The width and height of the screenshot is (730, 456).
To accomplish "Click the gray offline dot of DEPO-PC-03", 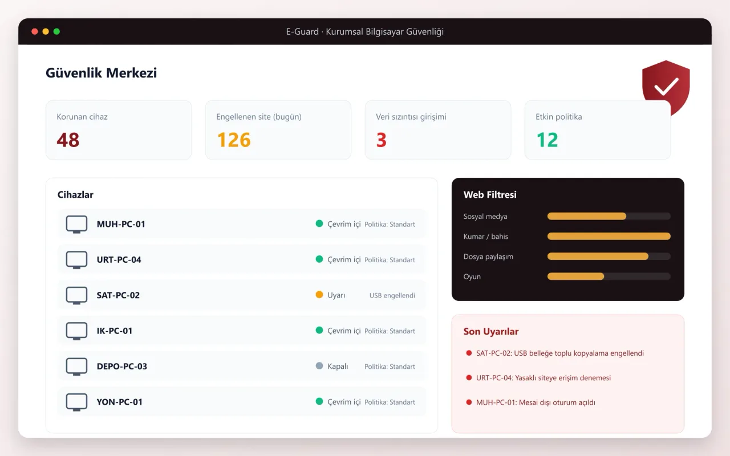I will 319,366.
